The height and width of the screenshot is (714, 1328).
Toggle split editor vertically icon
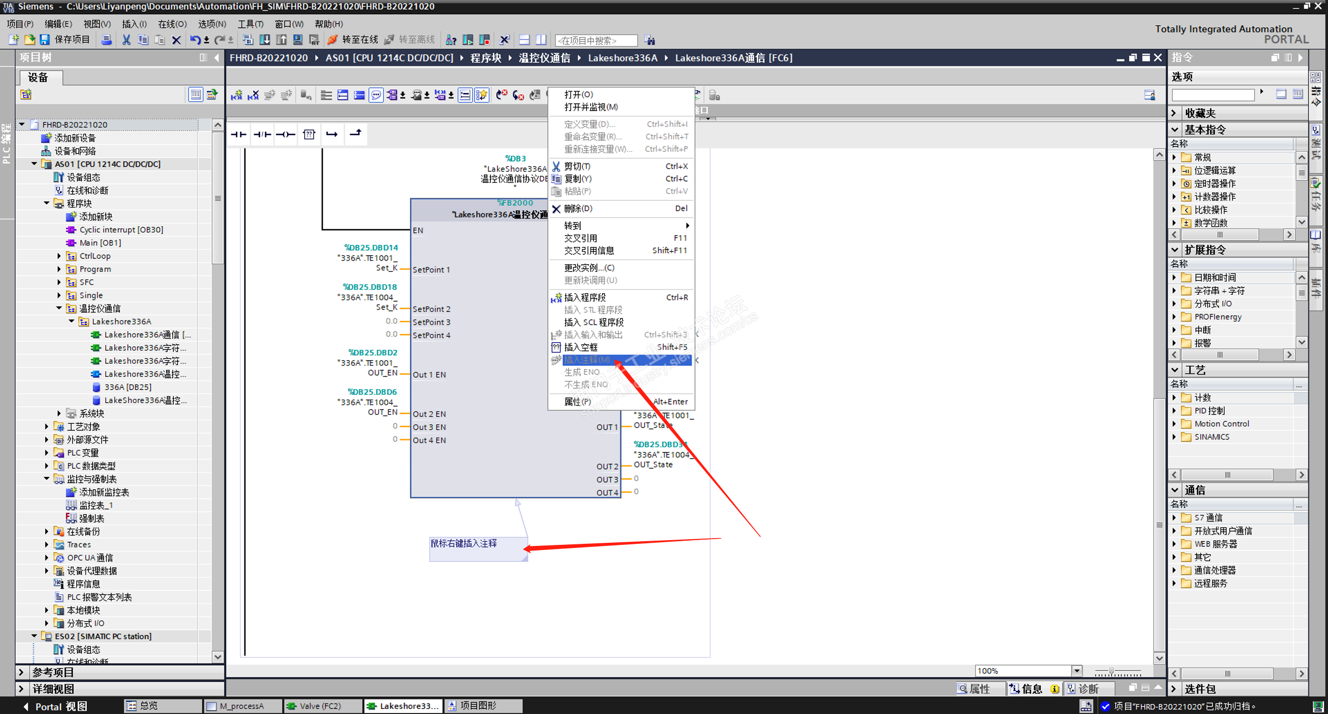coord(541,40)
